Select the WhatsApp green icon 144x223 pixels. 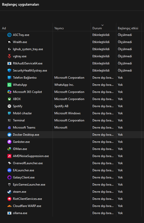[9, 85]
